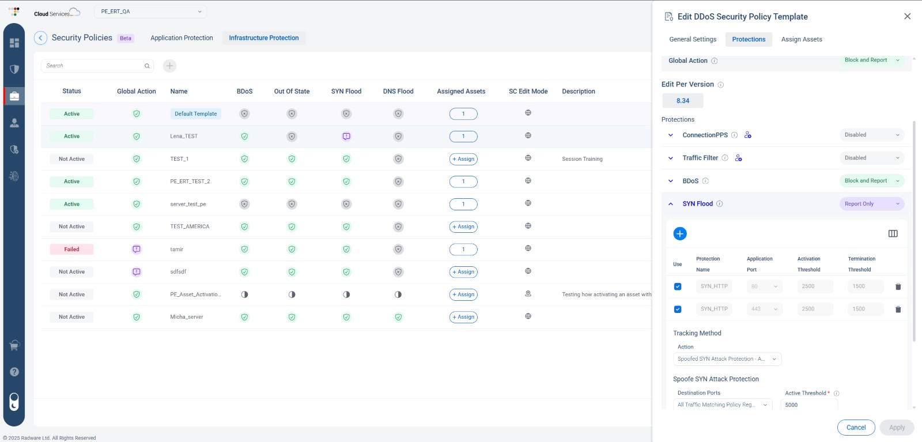
Task: Click Active Threshold field showing 5000
Action: tap(809, 405)
